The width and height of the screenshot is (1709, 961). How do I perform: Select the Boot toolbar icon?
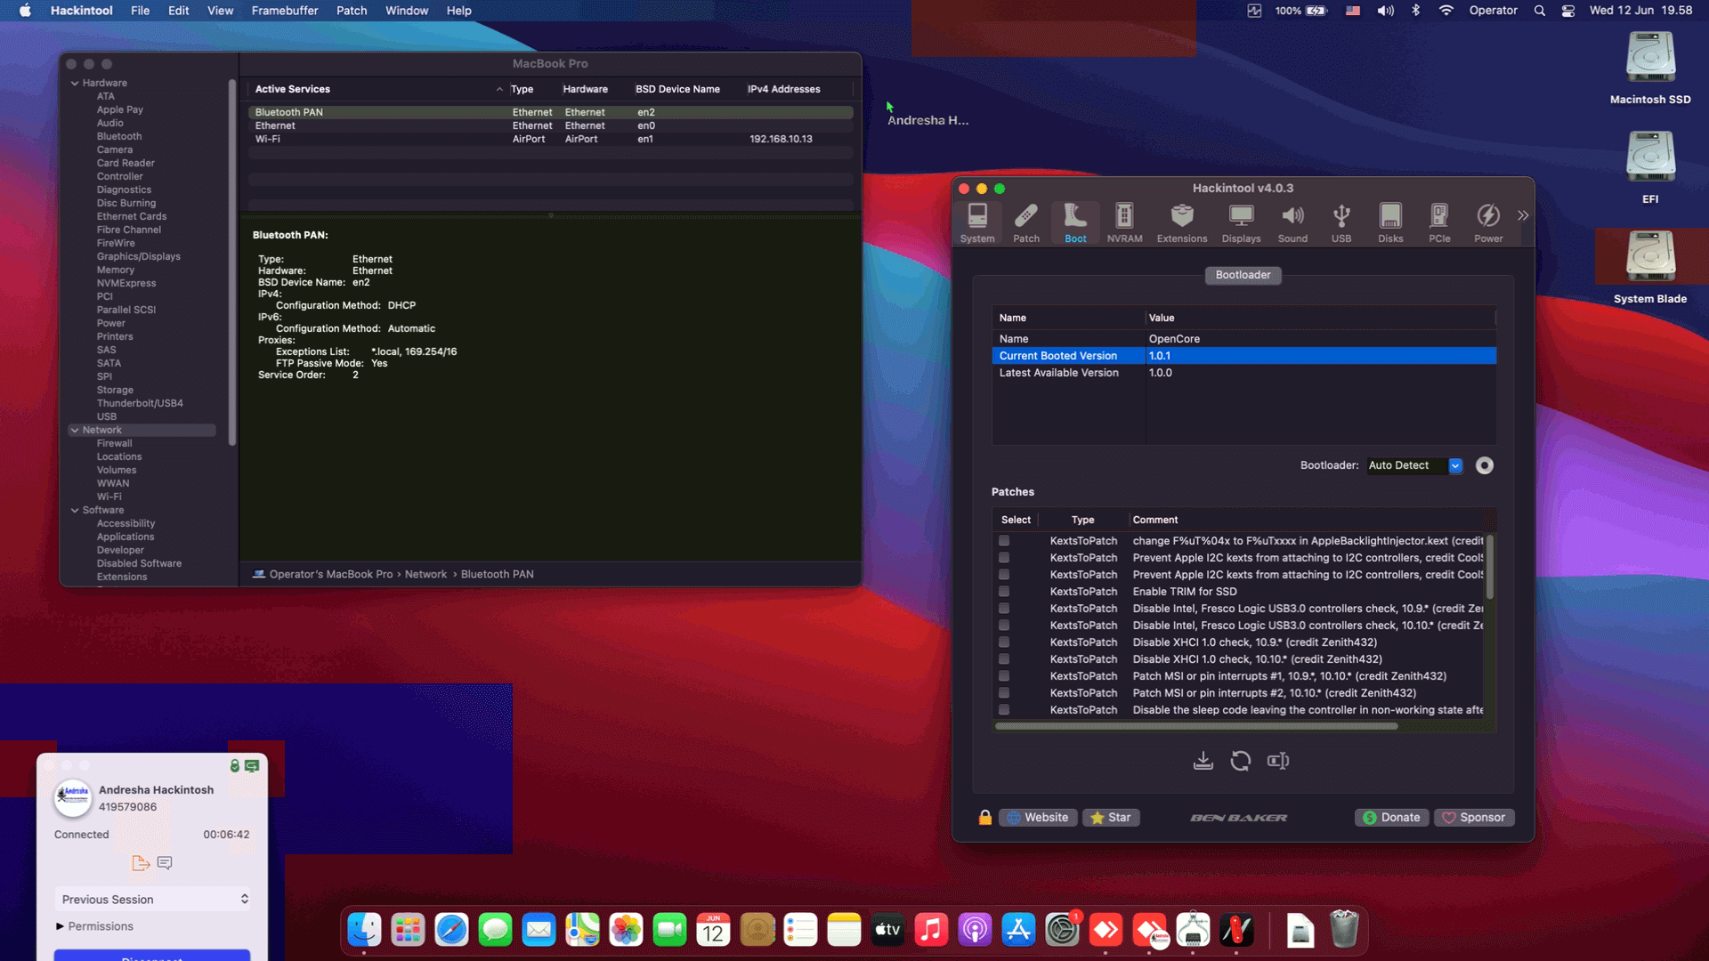(1075, 222)
